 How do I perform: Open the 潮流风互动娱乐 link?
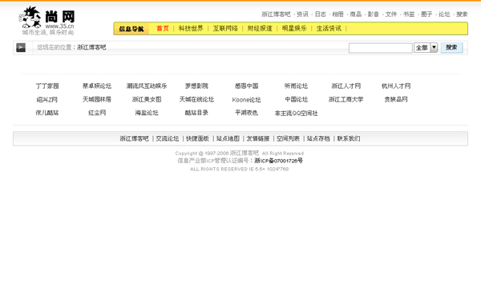pyautogui.click(x=147, y=86)
